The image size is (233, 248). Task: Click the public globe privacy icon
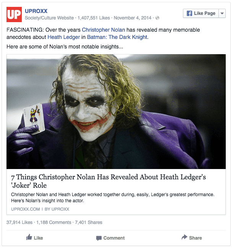[x=157, y=18]
